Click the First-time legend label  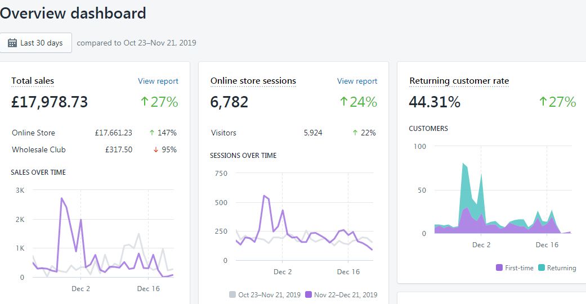519,268
